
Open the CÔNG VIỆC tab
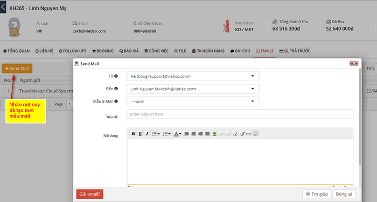pos(156,51)
